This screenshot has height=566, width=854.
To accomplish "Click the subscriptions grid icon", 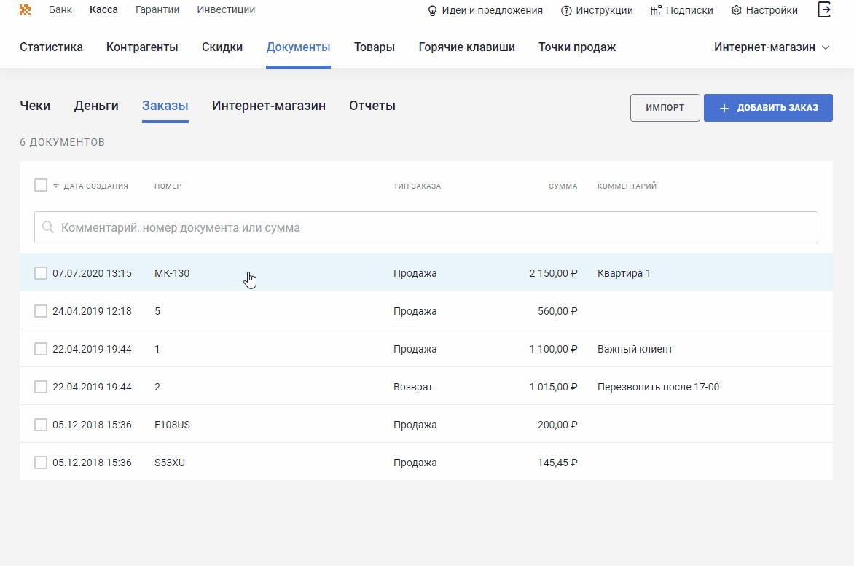I will [656, 11].
